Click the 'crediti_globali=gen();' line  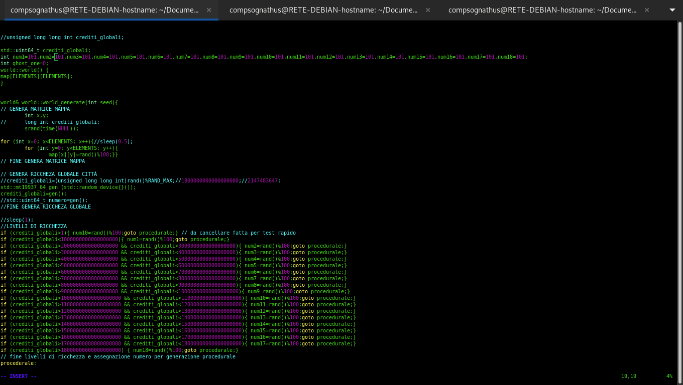click(34, 194)
